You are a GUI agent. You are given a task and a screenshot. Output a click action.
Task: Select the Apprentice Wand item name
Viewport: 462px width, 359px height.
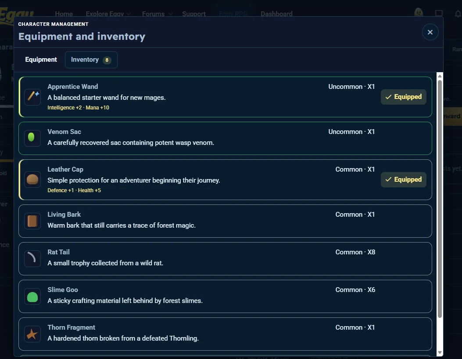73,86
